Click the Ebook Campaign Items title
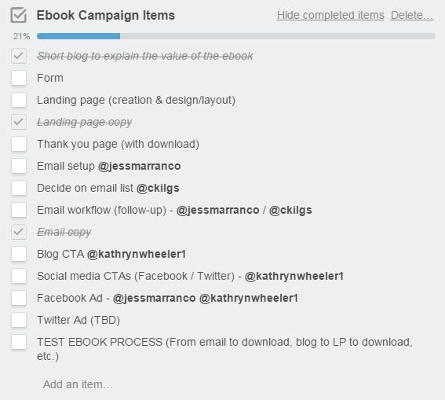The image size is (445, 400). point(106,16)
